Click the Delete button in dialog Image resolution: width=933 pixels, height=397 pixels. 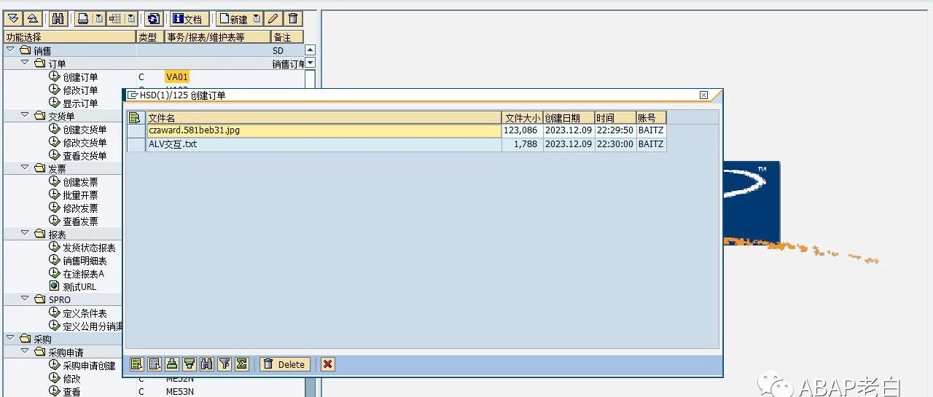click(284, 364)
